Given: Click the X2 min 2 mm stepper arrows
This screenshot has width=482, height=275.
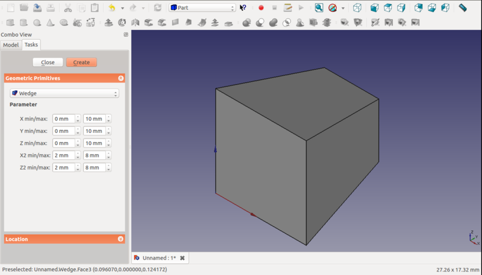Looking at the screenshot, I should tap(78, 155).
